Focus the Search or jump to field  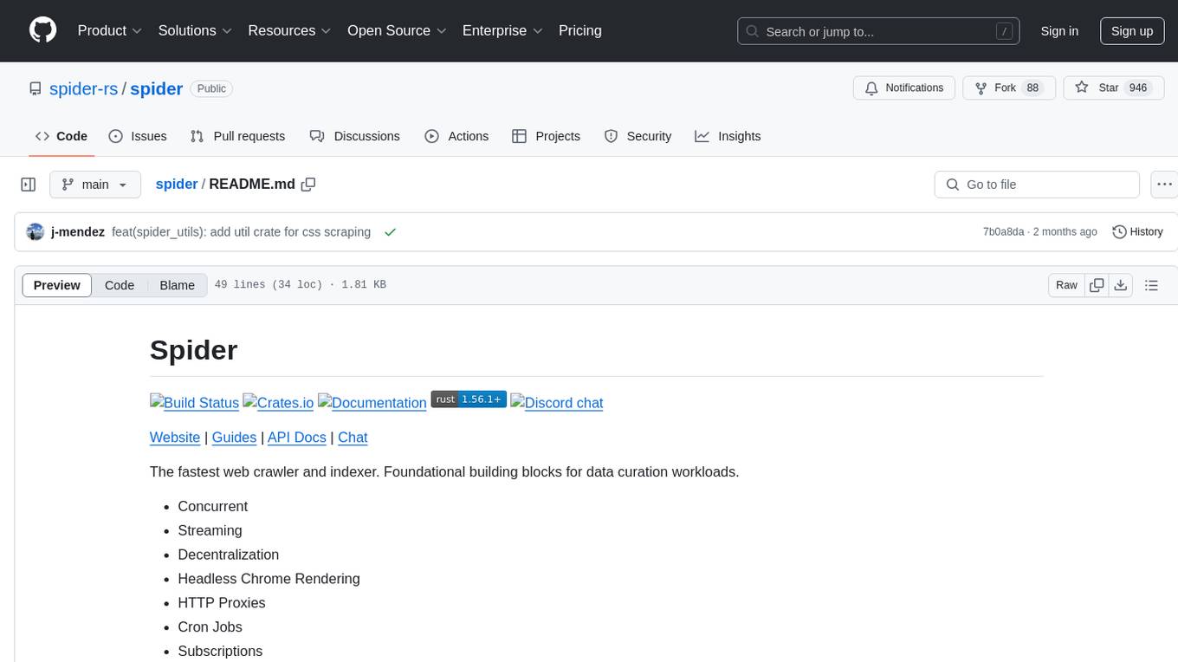pos(878,31)
